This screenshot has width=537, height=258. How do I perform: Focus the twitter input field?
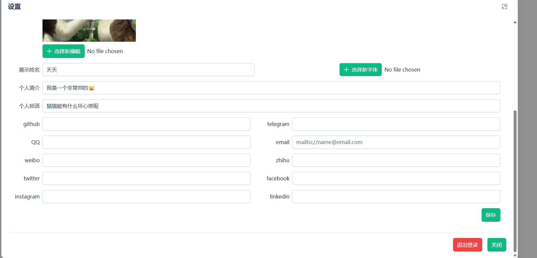[x=147, y=178]
